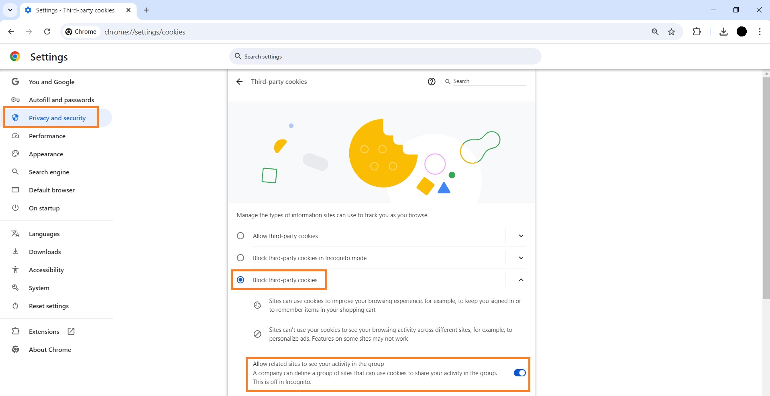The height and width of the screenshot is (396, 770).
Task: Open Appearance via the palette icon
Action: point(15,154)
